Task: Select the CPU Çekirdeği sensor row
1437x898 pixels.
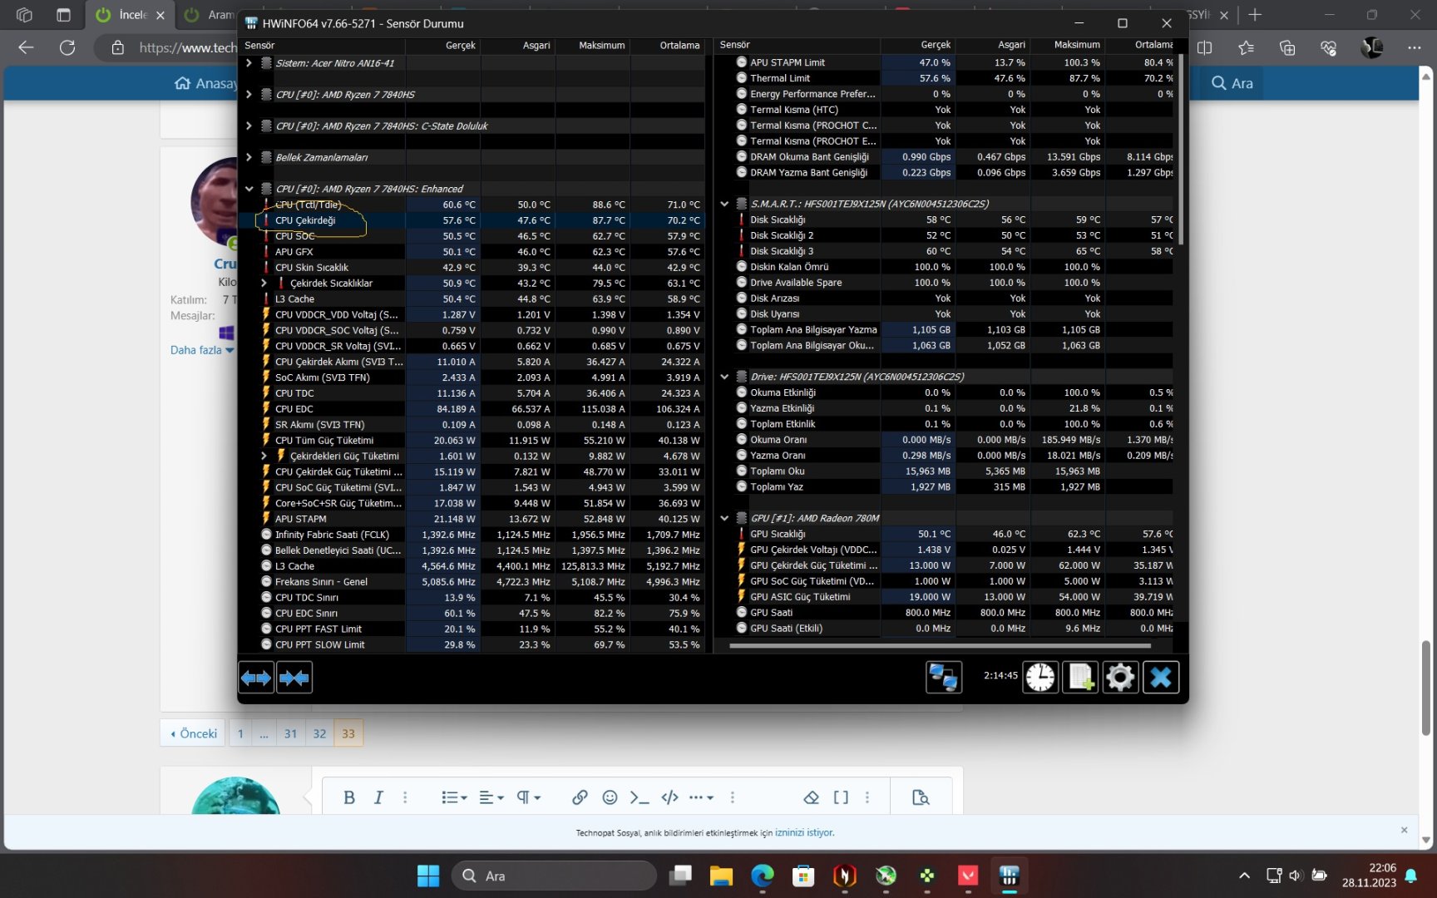Action: pos(472,220)
